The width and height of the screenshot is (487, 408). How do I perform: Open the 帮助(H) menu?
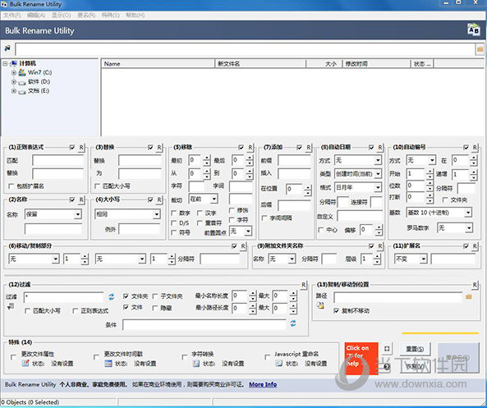[x=136, y=16]
